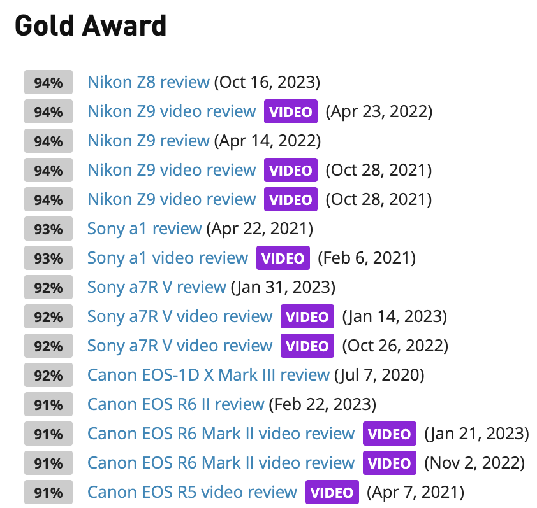Viewport: 537px width, 508px height.
Task: Open the Sony a1 video review link
Action: [168, 258]
